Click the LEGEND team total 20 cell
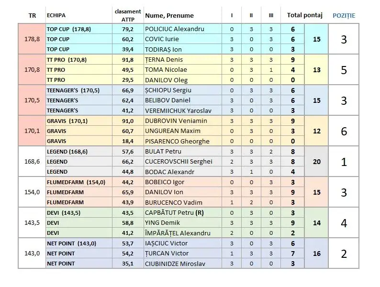The image size is (380, 287). click(x=316, y=162)
